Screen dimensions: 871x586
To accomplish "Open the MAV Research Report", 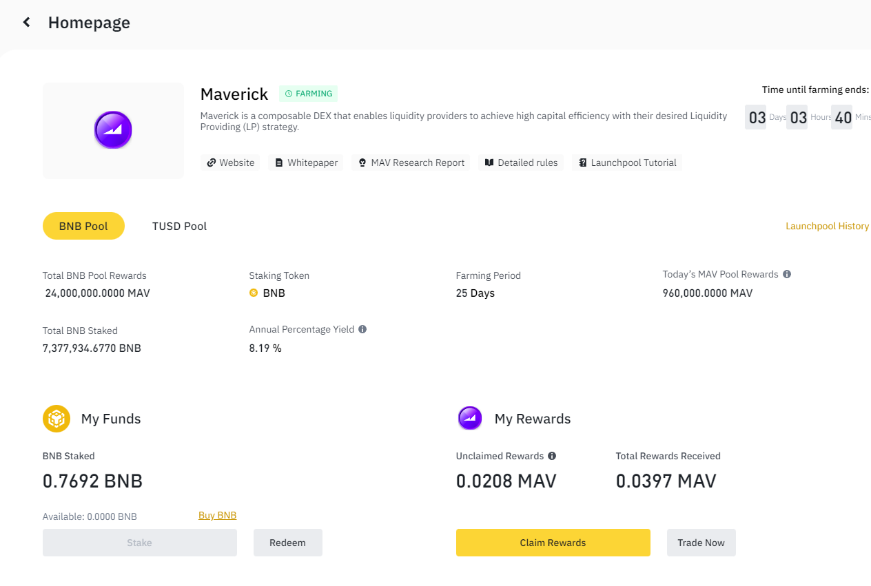I will 411,163.
